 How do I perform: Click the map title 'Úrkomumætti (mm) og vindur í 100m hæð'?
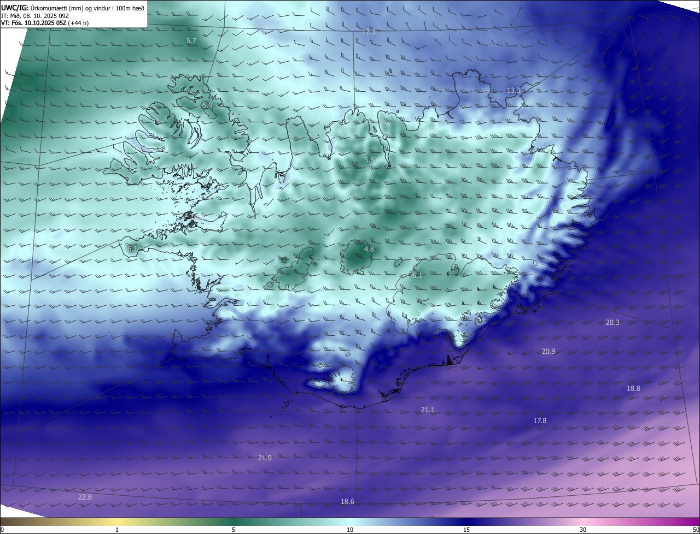click(x=87, y=8)
